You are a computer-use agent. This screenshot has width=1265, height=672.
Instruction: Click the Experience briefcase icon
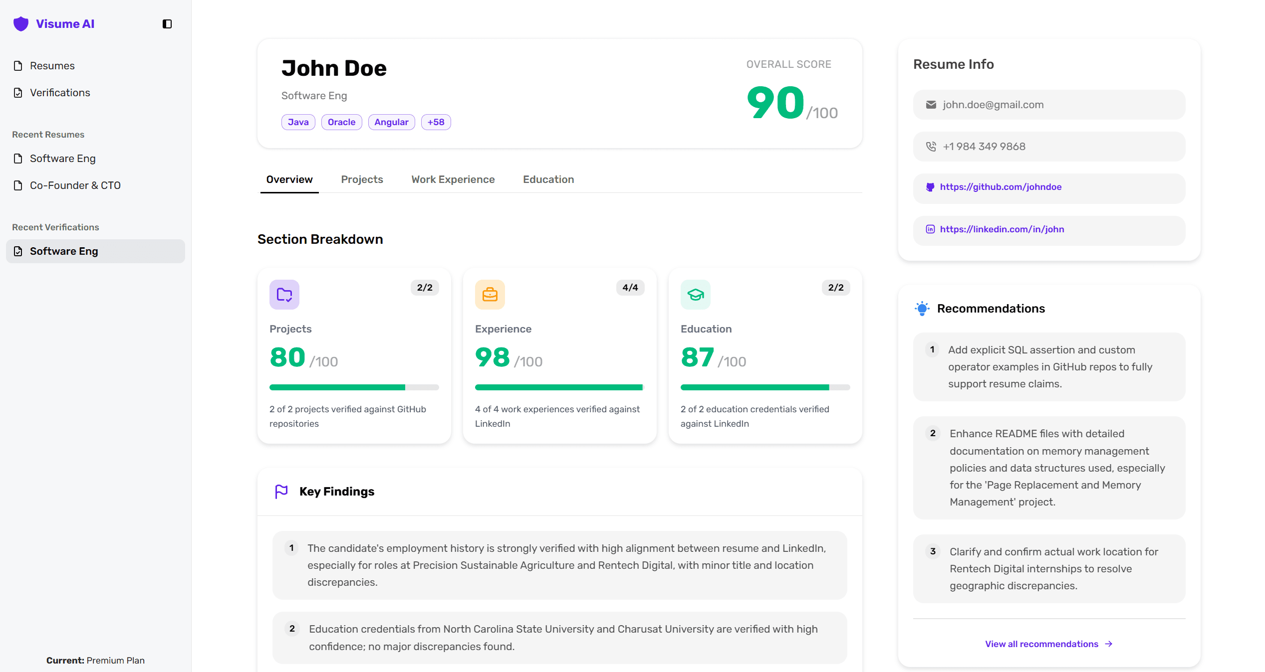(490, 295)
